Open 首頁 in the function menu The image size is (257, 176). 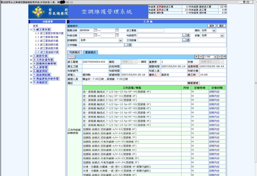coord(35,26)
